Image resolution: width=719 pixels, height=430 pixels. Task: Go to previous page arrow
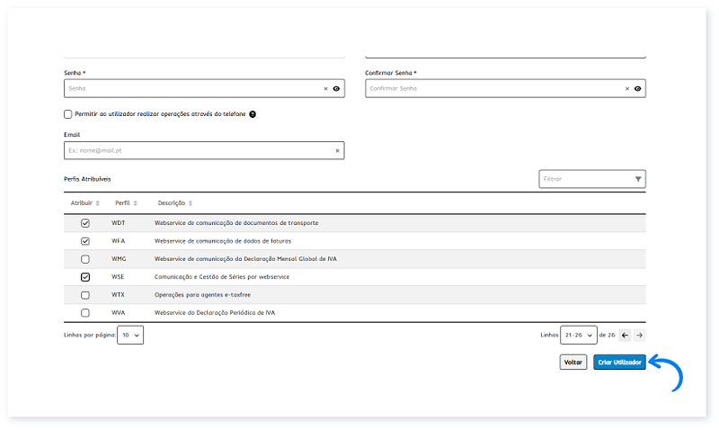(x=625, y=335)
